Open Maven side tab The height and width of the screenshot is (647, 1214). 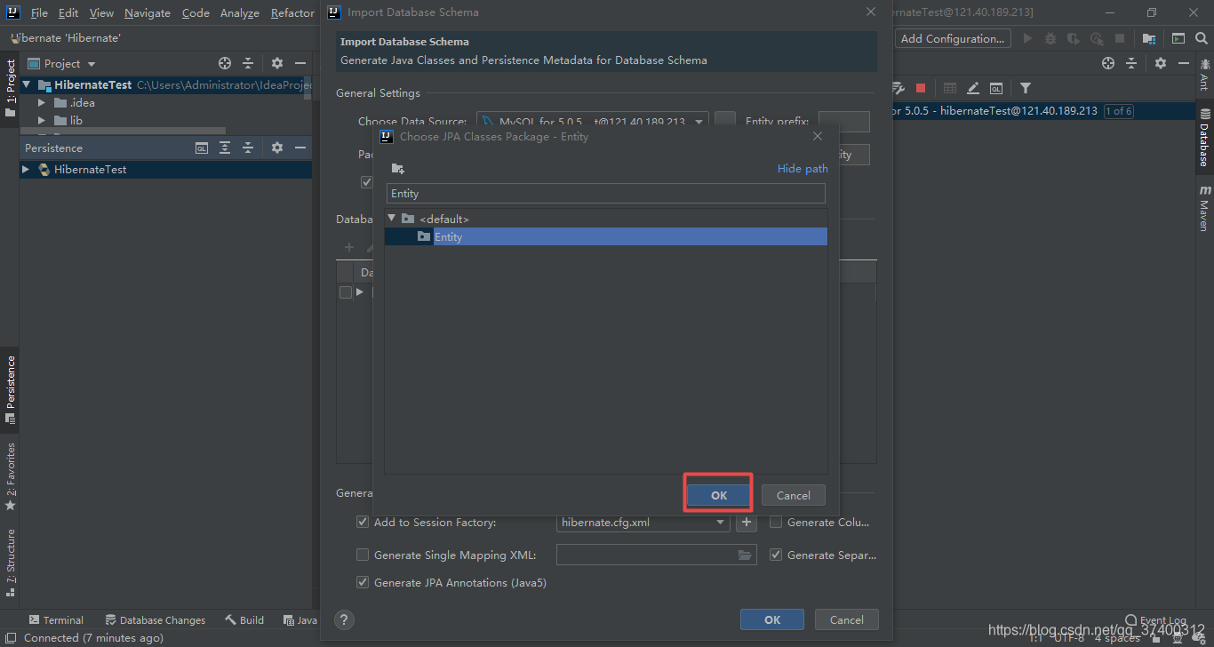click(x=1204, y=208)
